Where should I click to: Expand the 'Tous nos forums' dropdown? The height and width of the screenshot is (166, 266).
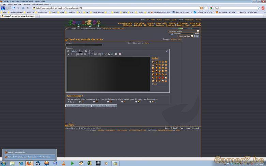(184, 31)
